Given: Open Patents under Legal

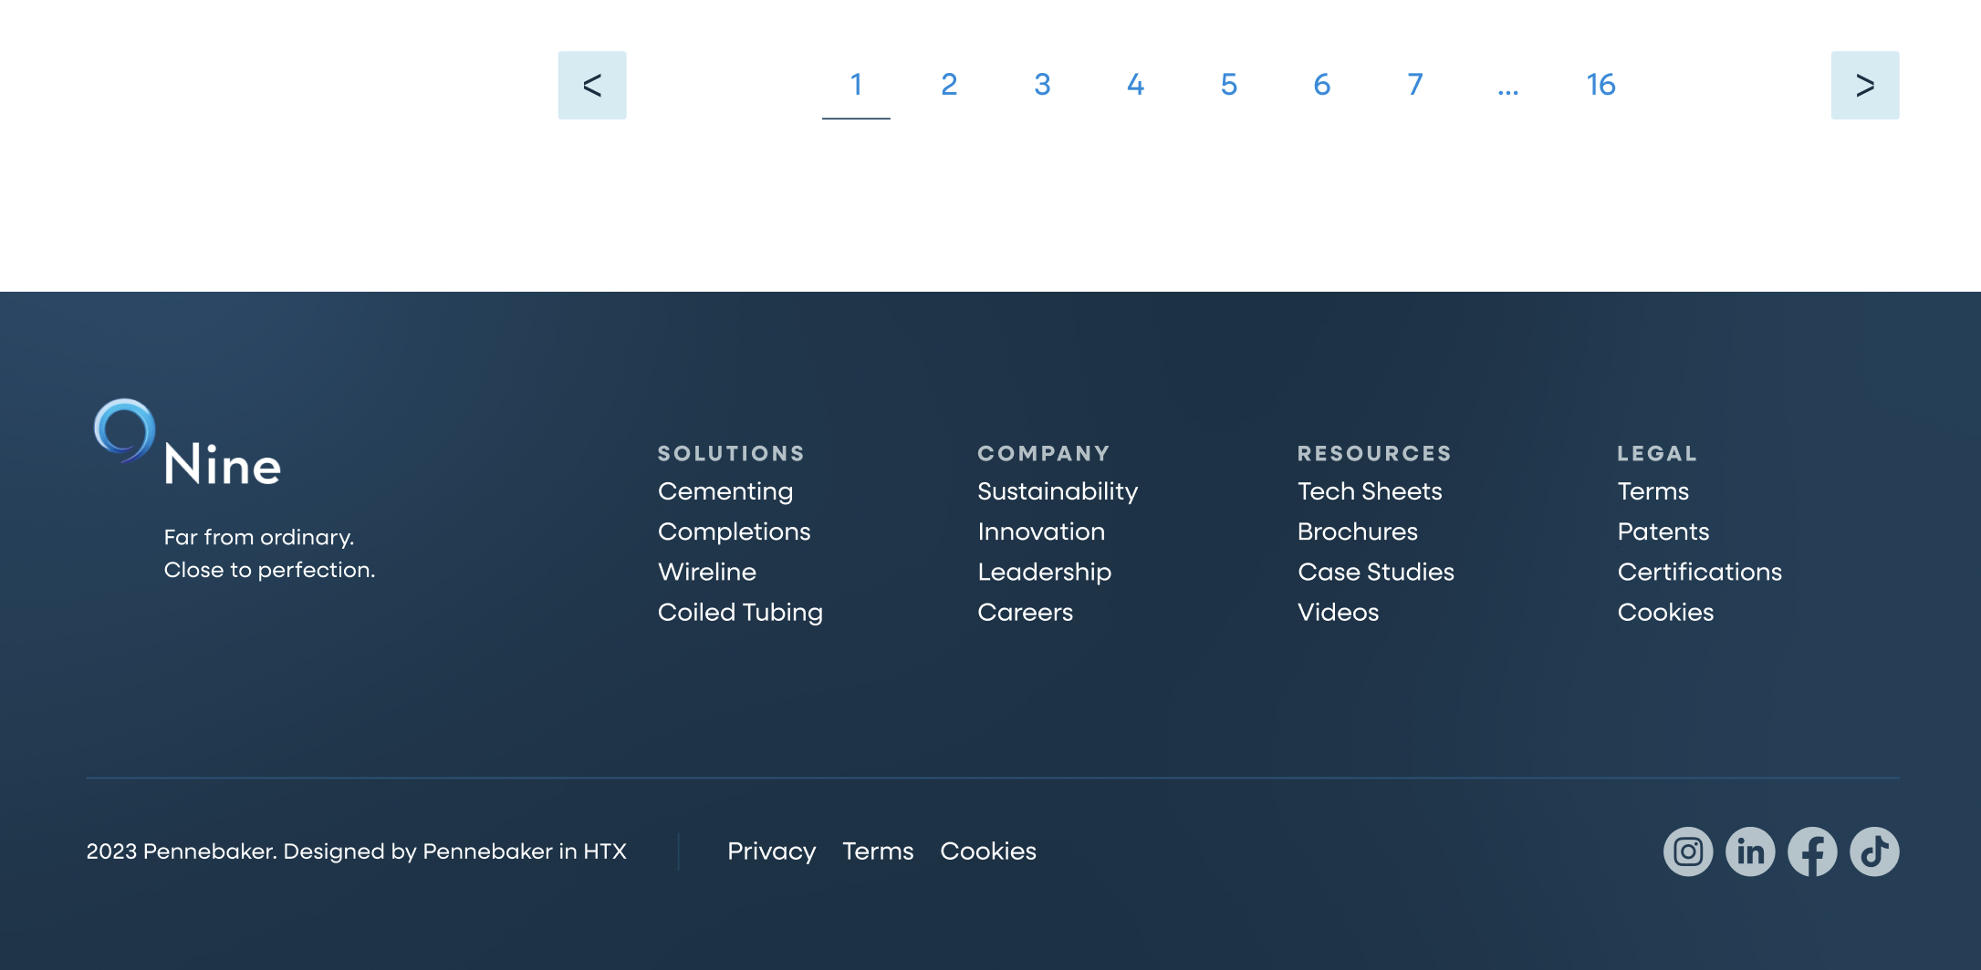Looking at the screenshot, I should pyautogui.click(x=1663, y=531).
